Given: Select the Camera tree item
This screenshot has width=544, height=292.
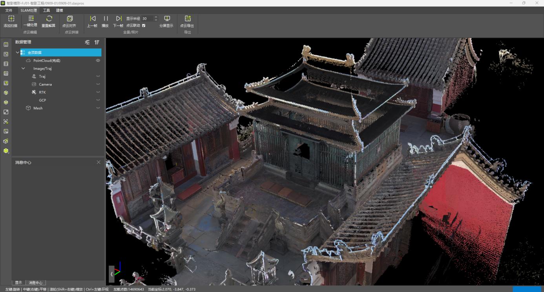Looking at the screenshot, I should click(x=45, y=84).
